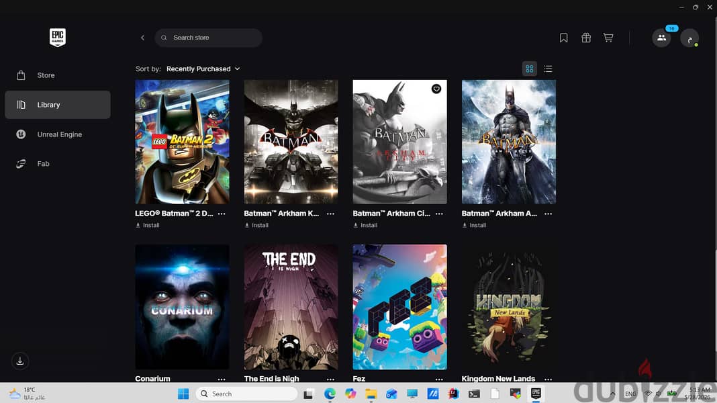Open options menu for Batman Arkham City
This screenshot has width=717, height=403.
tap(440, 214)
